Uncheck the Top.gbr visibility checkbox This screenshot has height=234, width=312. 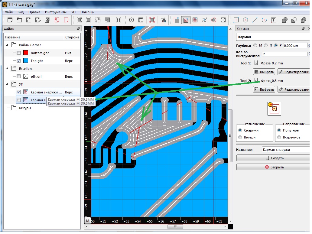coord(19,61)
